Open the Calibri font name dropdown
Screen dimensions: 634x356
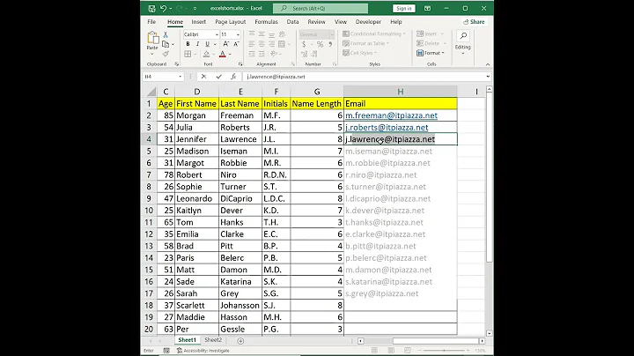pos(217,34)
